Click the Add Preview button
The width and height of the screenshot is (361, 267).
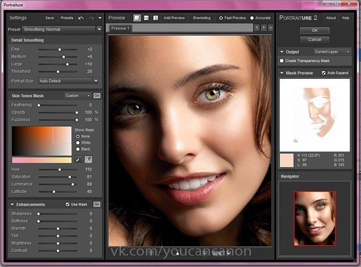pyautogui.click(x=174, y=18)
